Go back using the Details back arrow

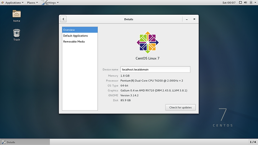[63, 19]
